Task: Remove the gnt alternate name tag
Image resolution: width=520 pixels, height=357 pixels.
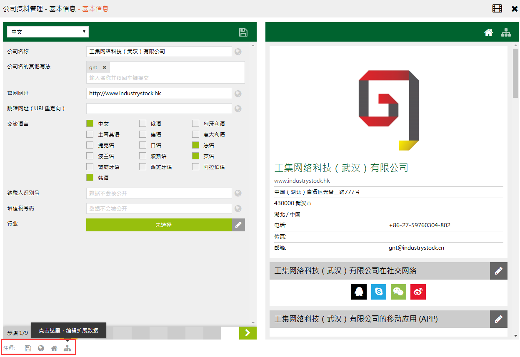Action: coord(105,67)
